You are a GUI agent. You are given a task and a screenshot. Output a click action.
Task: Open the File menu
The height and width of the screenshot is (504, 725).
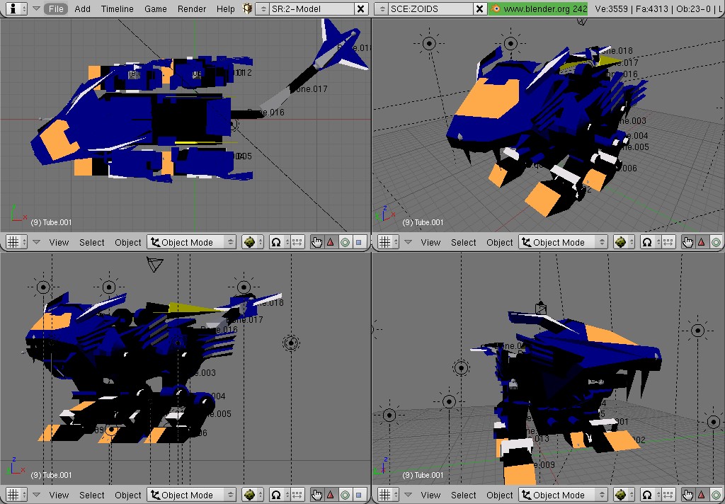[56, 8]
